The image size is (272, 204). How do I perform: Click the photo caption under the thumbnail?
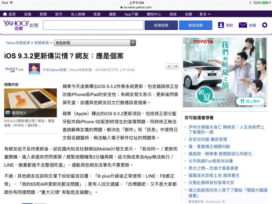tap(29, 123)
